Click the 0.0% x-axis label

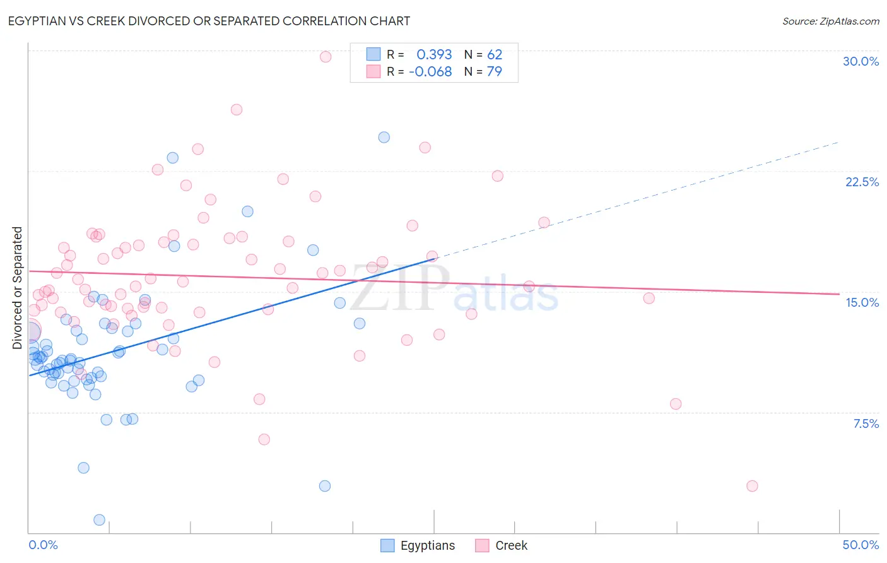tap(43, 545)
